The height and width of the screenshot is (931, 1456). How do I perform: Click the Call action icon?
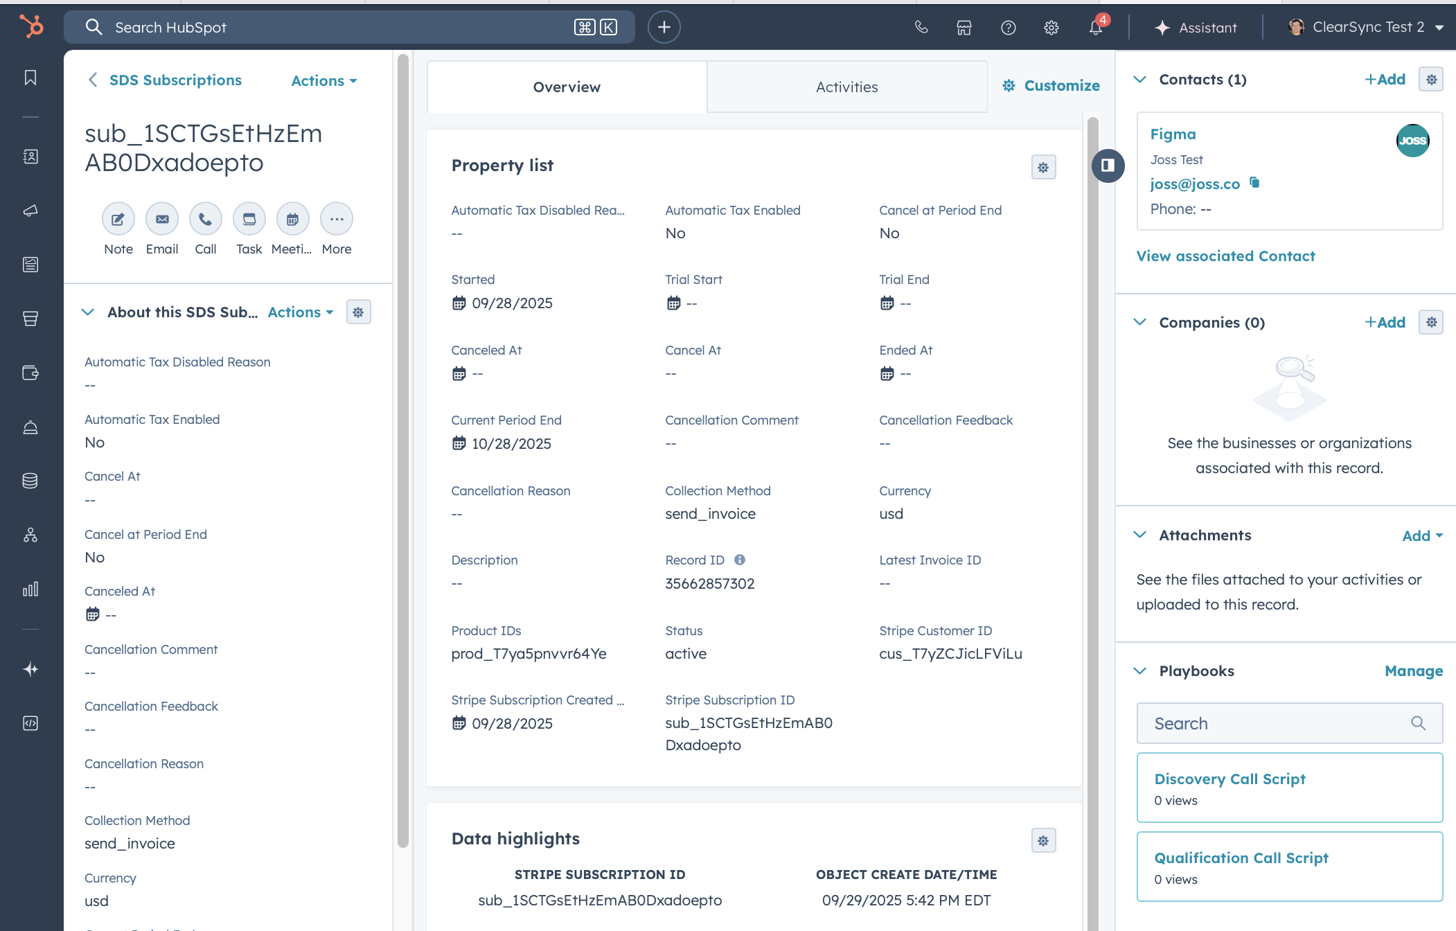point(206,220)
